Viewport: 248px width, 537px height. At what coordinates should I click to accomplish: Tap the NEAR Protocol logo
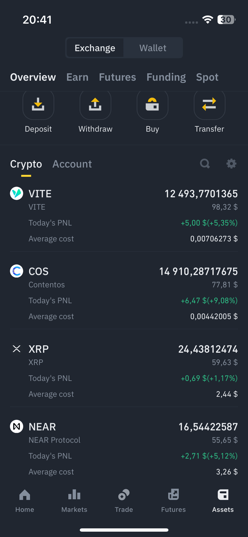pos(16,426)
